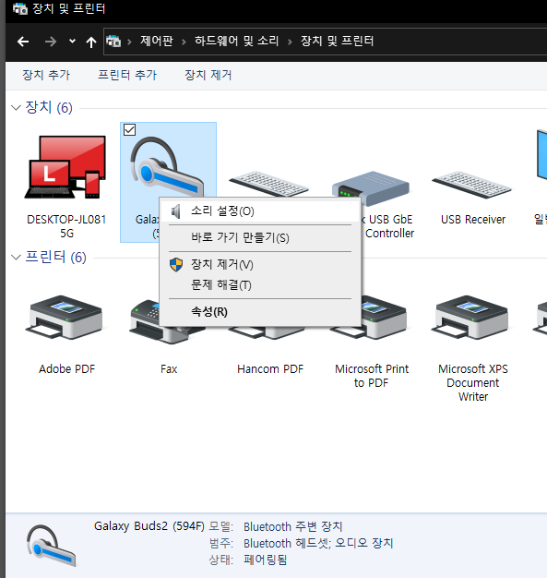
Task: Expand the chevron before 제어판 in breadcrumb
Action: coord(129,42)
